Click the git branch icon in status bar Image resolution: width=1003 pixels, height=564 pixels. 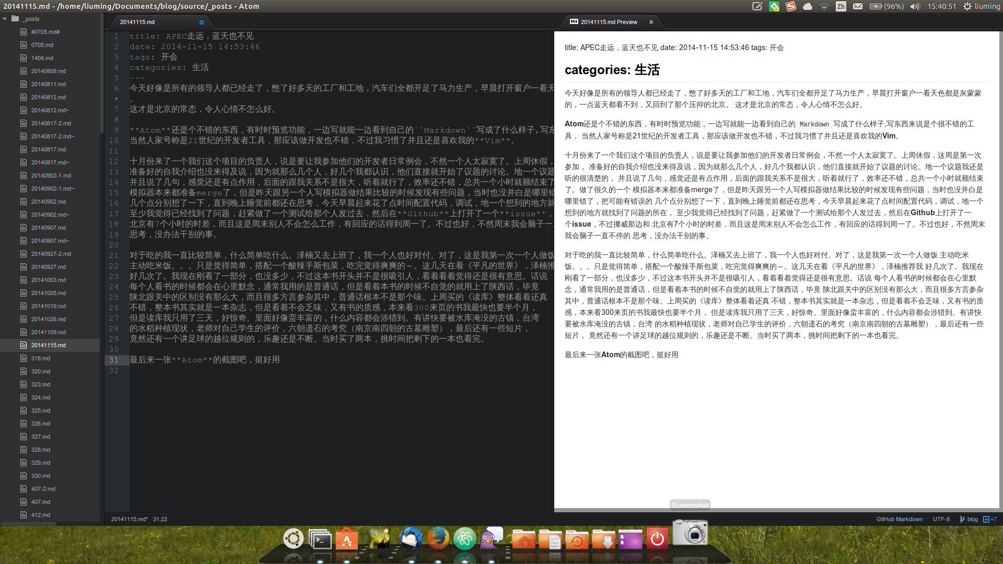point(962,519)
